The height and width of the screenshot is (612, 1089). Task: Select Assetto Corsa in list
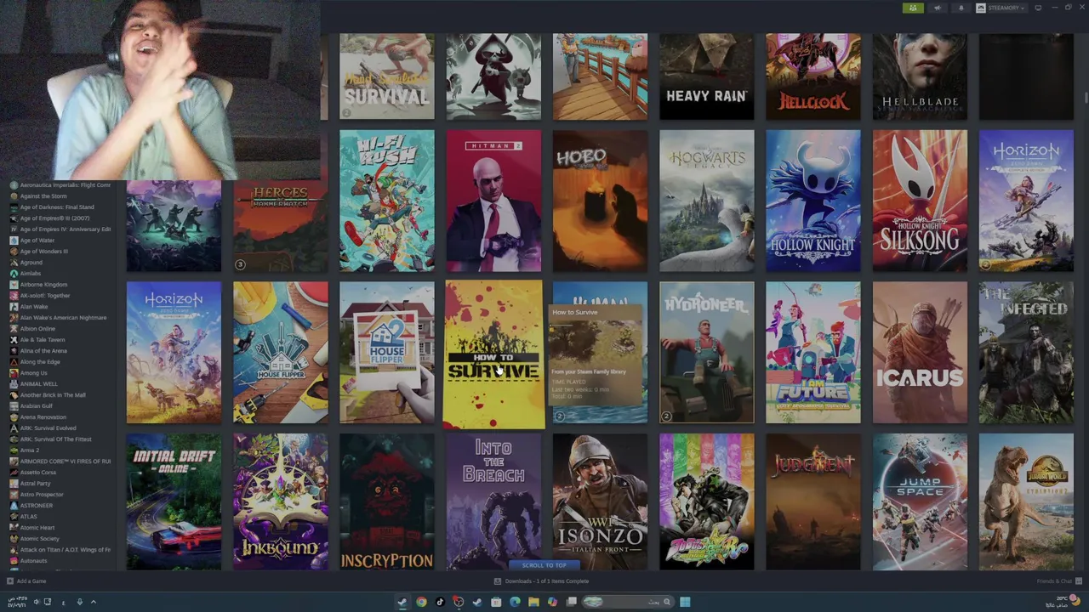coord(37,473)
